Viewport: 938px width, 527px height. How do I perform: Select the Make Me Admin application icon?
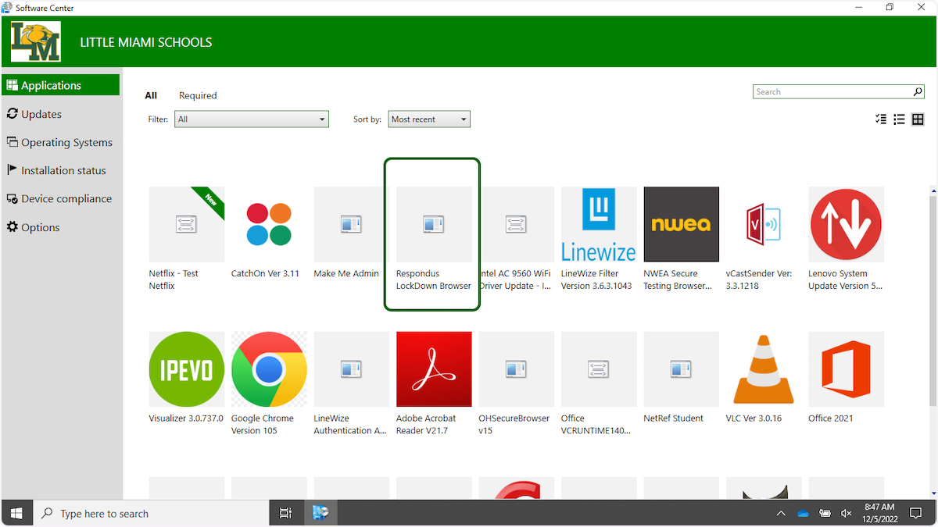[x=351, y=225]
